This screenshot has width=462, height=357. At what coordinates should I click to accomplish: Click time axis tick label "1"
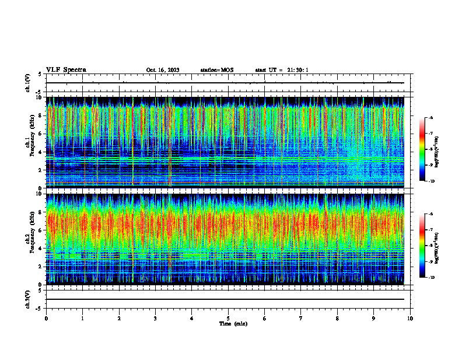pyautogui.click(x=82, y=318)
